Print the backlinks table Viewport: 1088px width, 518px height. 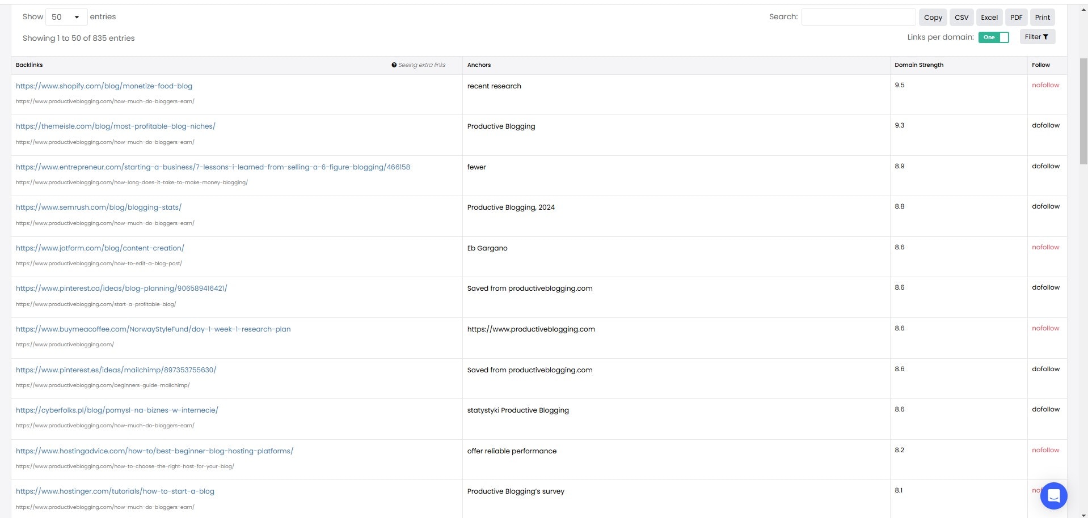(x=1041, y=17)
